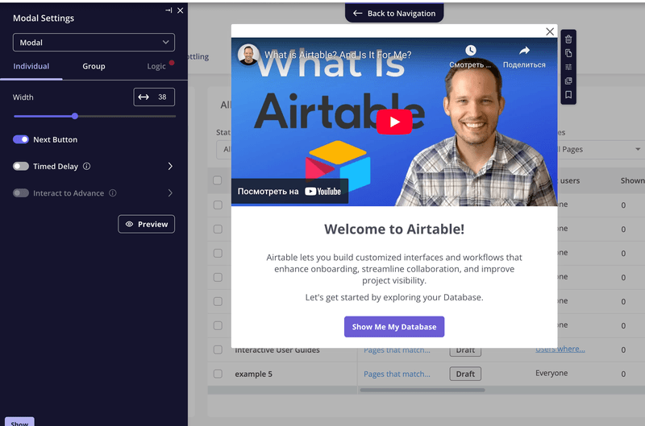The height and width of the screenshot is (426, 645).
Task: Click the Watch Later clock icon on the video
Action: 470,51
